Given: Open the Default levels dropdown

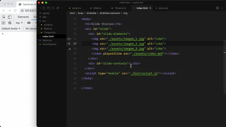Looking at the screenshot, I should point(11,29).
